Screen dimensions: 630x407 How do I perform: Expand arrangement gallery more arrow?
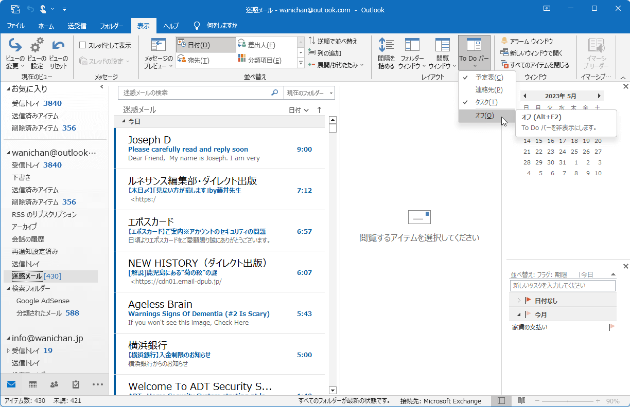point(301,63)
